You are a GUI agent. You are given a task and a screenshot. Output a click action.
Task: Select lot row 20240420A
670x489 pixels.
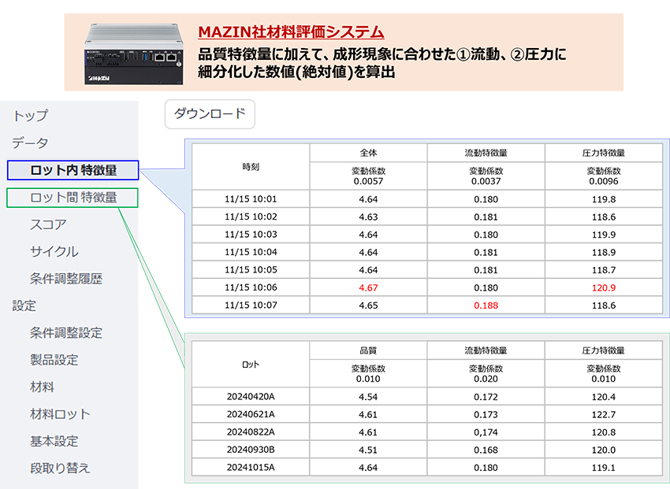[x=251, y=397]
